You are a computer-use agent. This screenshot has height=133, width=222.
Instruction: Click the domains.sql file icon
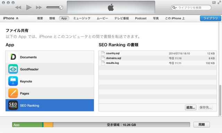click(x=103, y=58)
